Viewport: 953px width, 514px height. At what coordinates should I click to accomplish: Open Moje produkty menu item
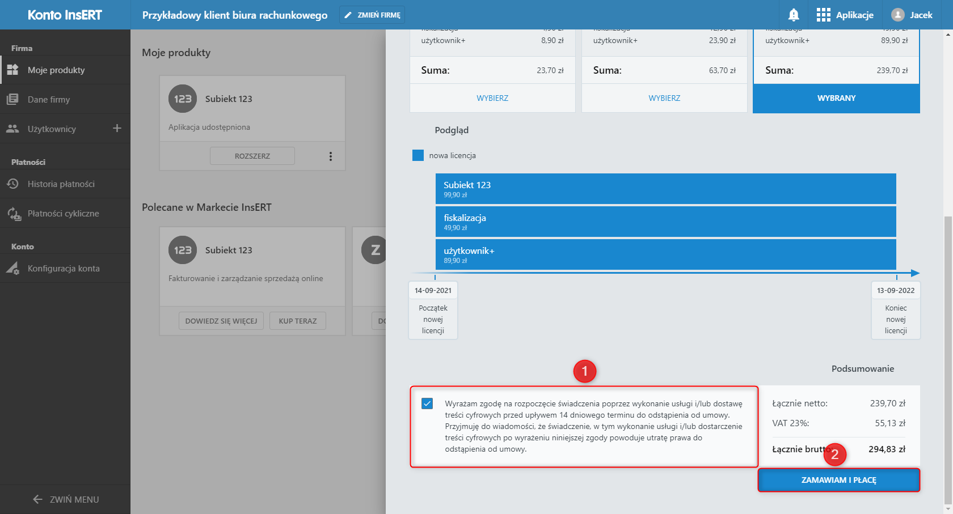click(65, 70)
